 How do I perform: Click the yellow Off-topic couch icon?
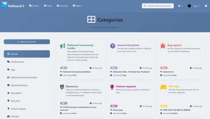(163, 87)
